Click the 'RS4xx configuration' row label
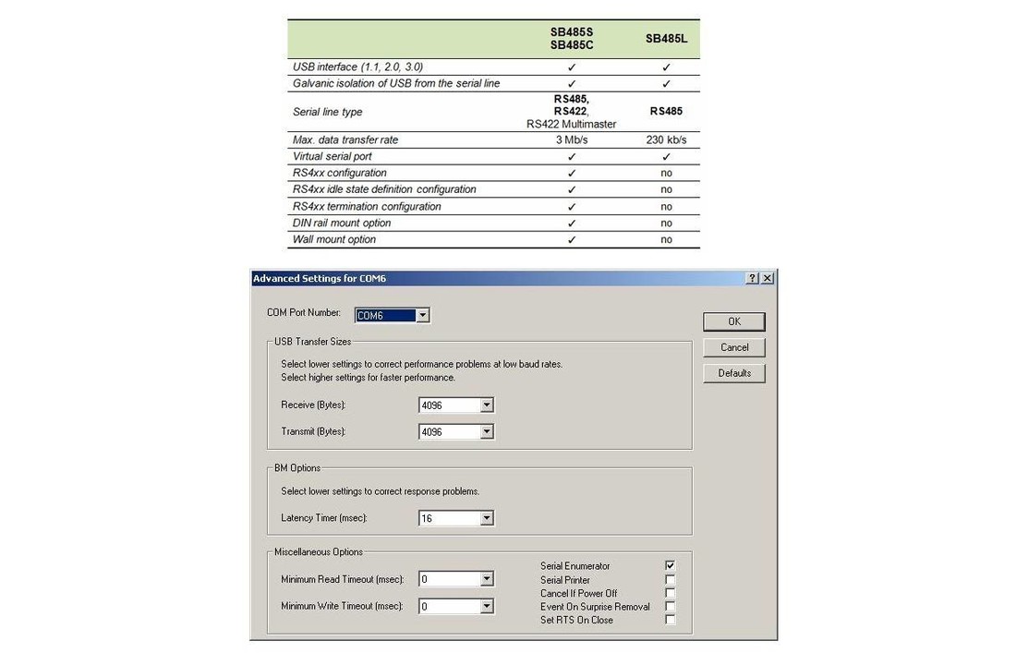This screenshot has height=665, width=1016. pyautogui.click(x=340, y=173)
